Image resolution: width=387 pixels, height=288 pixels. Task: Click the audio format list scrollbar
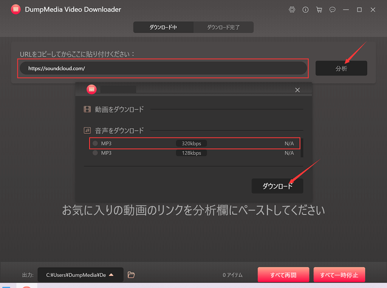[x=302, y=148]
